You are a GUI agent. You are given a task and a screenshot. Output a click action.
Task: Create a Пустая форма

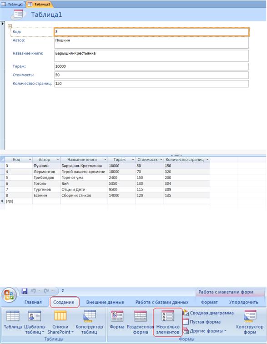click(x=202, y=322)
